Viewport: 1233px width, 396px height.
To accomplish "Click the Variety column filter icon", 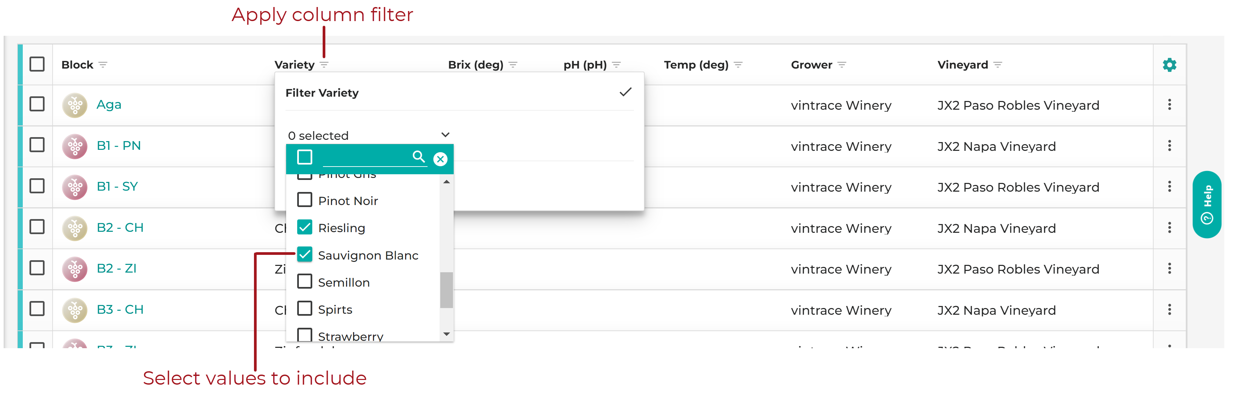I will pyautogui.click(x=324, y=65).
